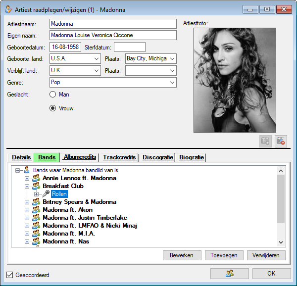
Task: Click the group icon beside Britney Spears & Madonna
Action: click(36, 202)
